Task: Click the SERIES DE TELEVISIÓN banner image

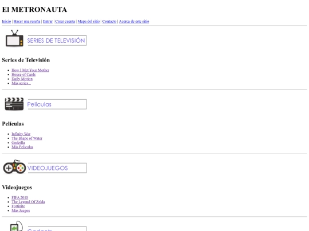Action: tap(57, 40)
